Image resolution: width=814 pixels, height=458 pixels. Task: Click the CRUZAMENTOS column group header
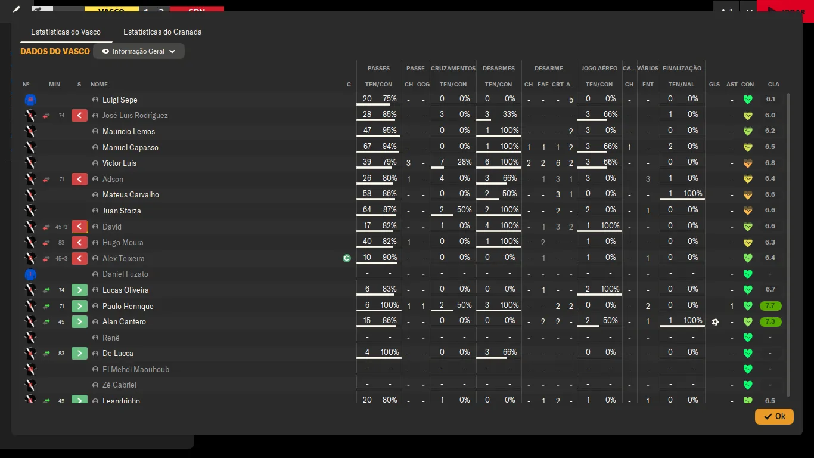pyautogui.click(x=453, y=69)
